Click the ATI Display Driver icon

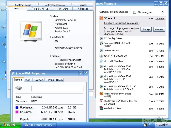click(x=101, y=38)
